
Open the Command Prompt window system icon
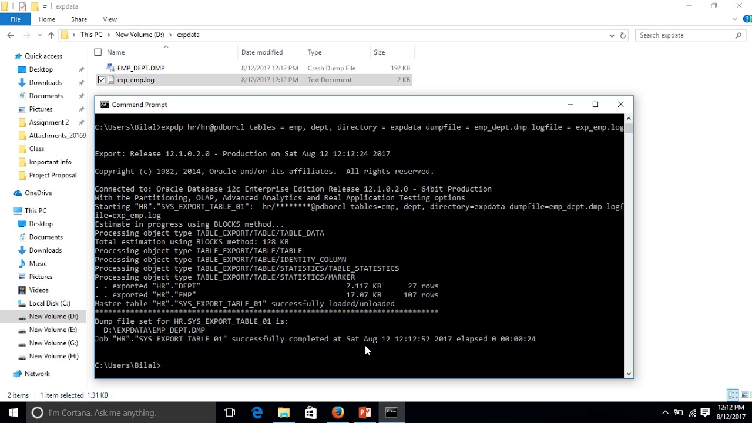105,105
